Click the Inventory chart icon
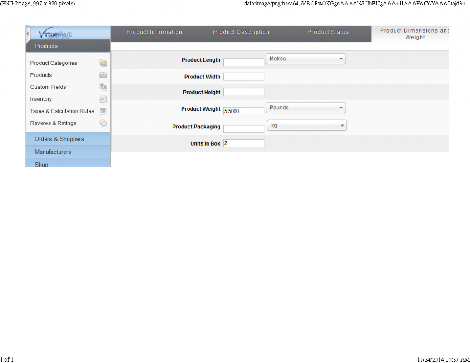The image size is (470, 363). click(103, 99)
